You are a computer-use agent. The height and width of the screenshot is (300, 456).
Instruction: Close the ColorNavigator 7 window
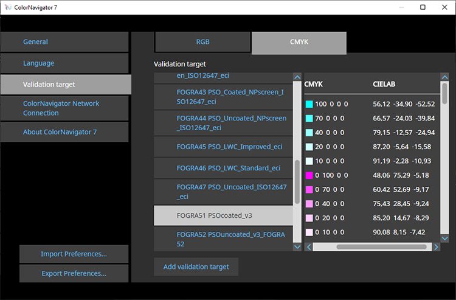click(x=444, y=7)
